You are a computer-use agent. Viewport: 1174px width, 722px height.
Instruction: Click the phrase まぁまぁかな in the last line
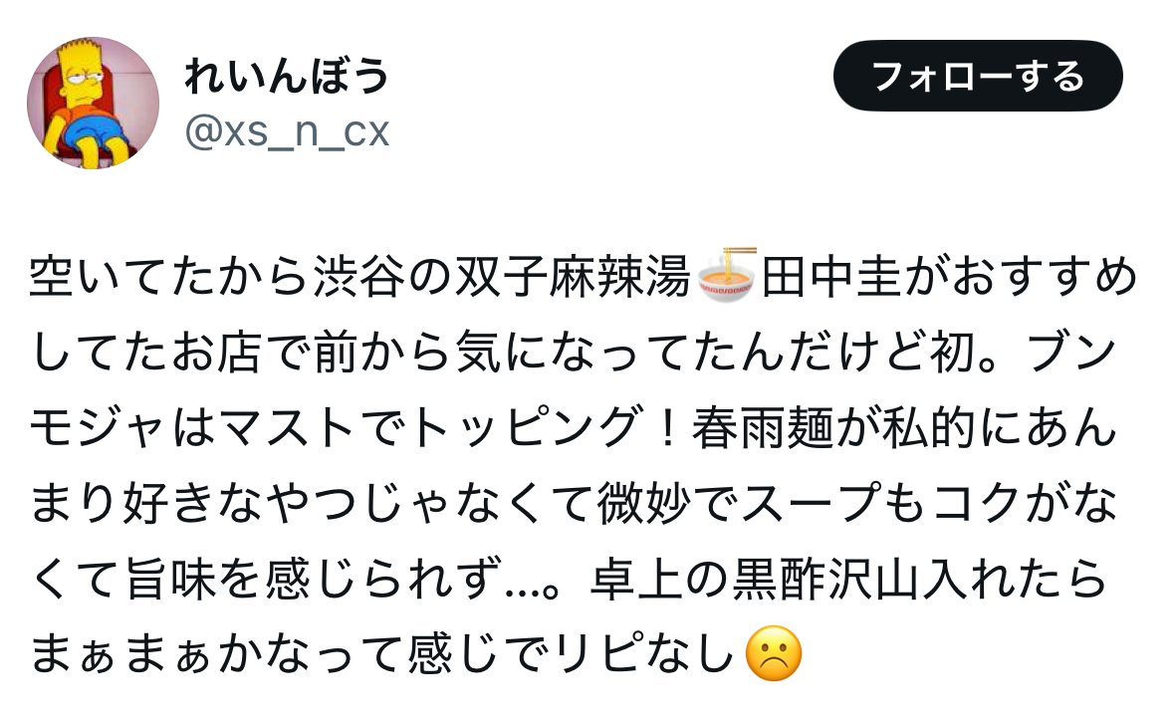(x=170, y=654)
